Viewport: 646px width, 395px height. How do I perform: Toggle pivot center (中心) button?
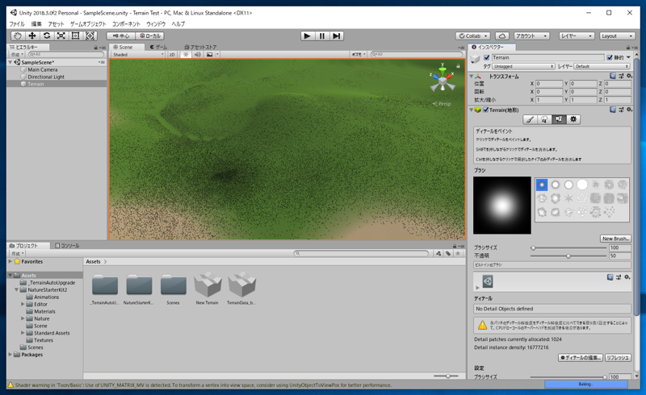(x=120, y=35)
